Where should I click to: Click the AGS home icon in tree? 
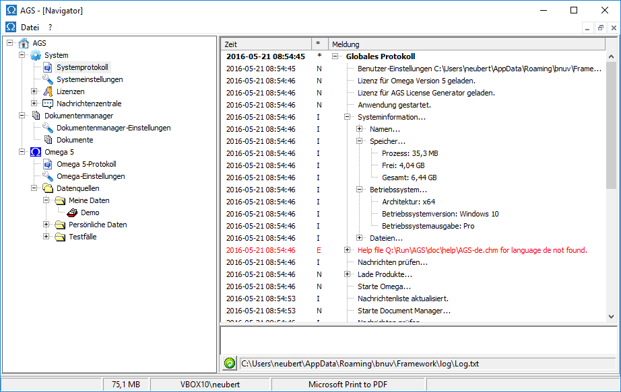tap(24, 43)
